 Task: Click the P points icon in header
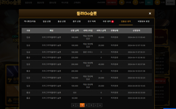(135, 2)
